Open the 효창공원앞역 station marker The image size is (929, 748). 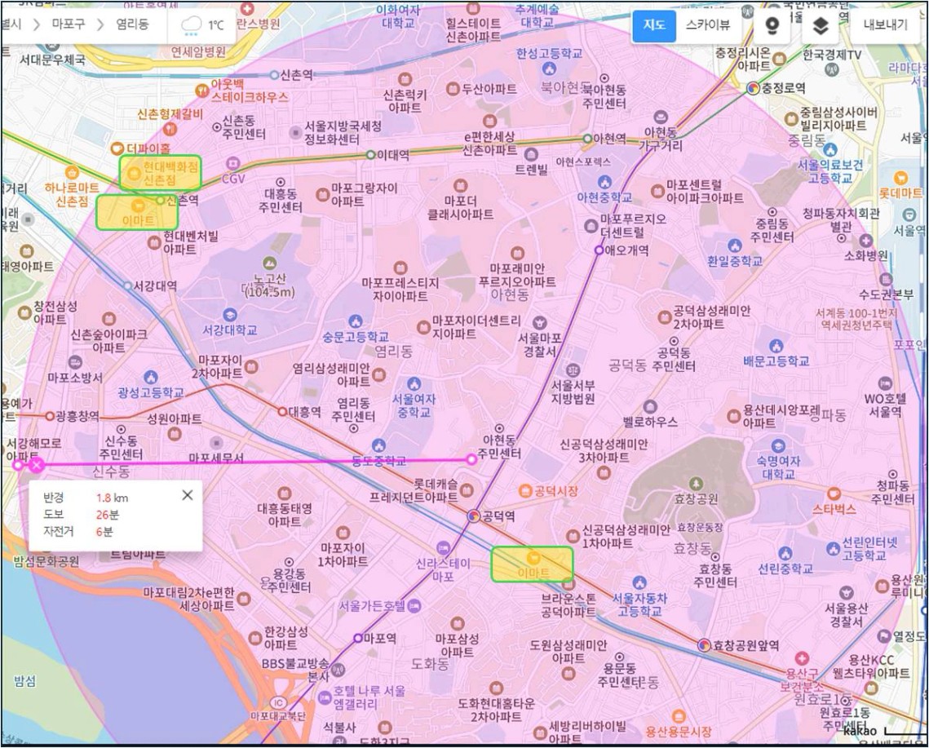[704, 645]
